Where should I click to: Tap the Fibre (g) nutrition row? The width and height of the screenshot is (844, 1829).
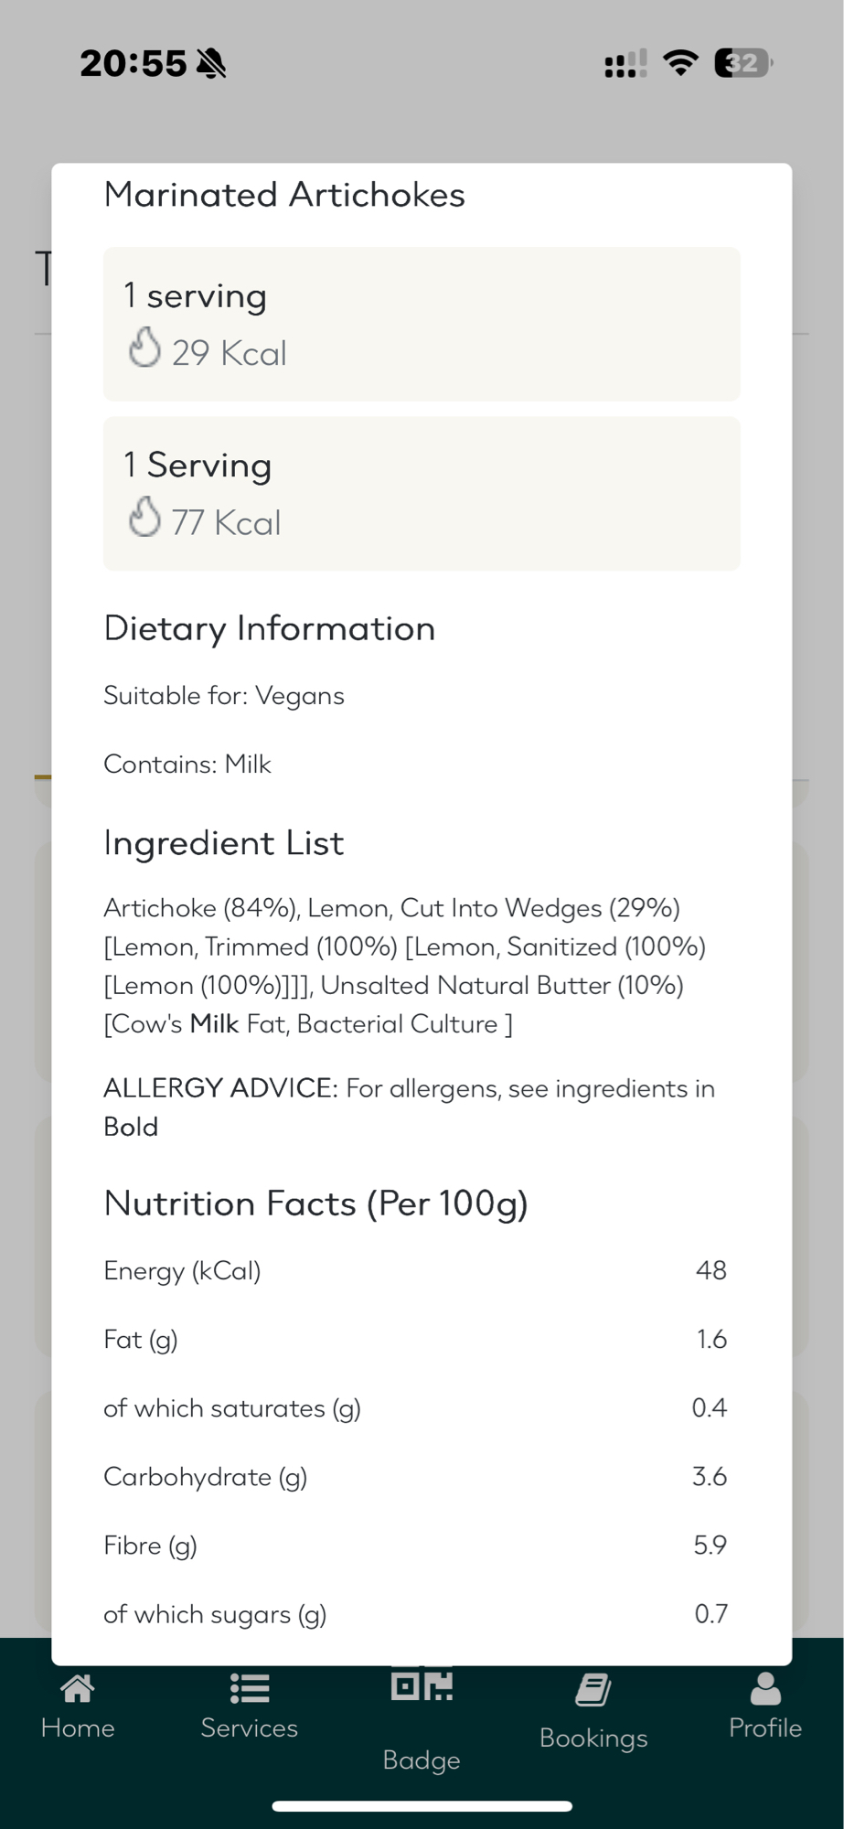click(x=414, y=1546)
